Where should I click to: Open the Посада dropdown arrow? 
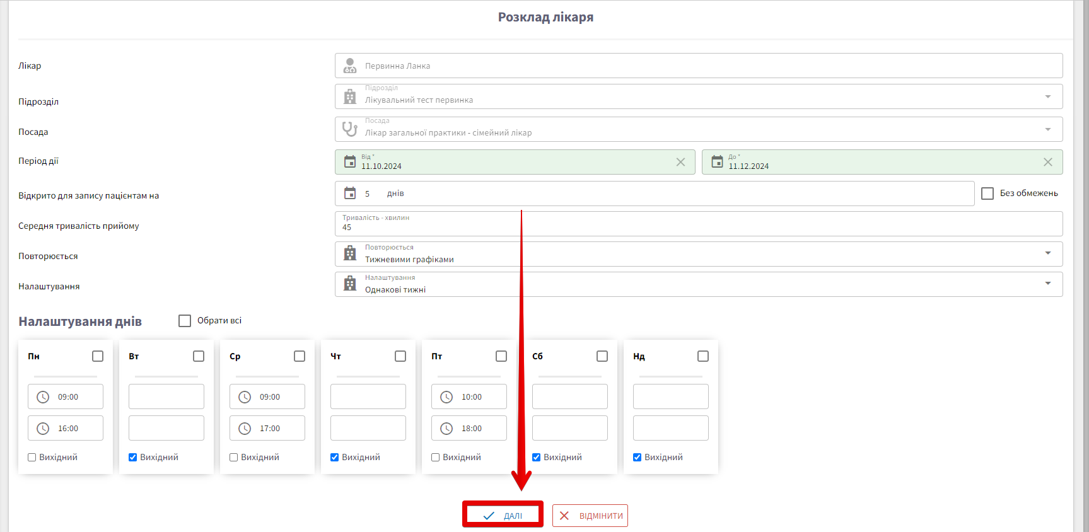(x=1047, y=129)
